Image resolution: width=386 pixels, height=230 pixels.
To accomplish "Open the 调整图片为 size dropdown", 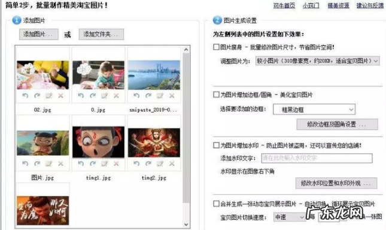I will coord(318,61).
